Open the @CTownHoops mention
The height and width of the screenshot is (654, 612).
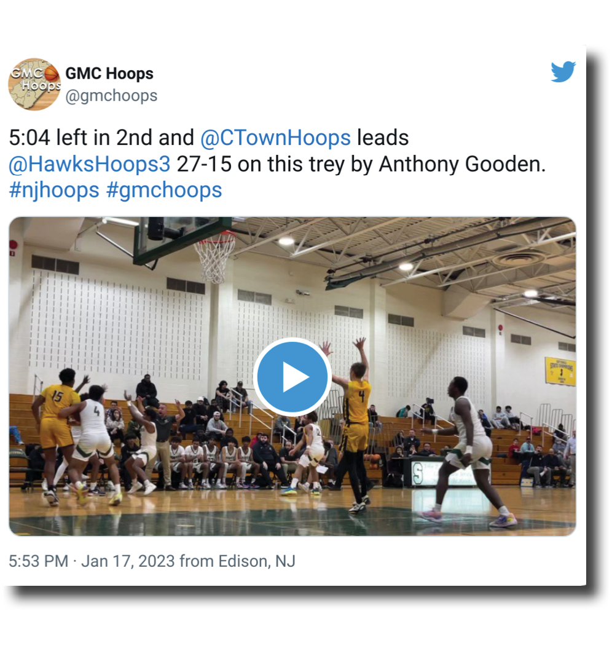(x=275, y=138)
